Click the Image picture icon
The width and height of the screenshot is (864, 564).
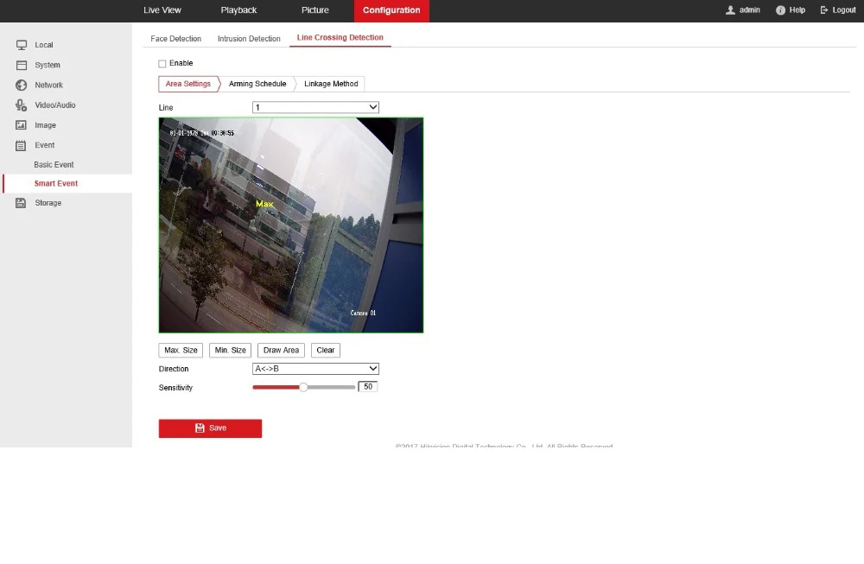pyautogui.click(x=21, y=125)
